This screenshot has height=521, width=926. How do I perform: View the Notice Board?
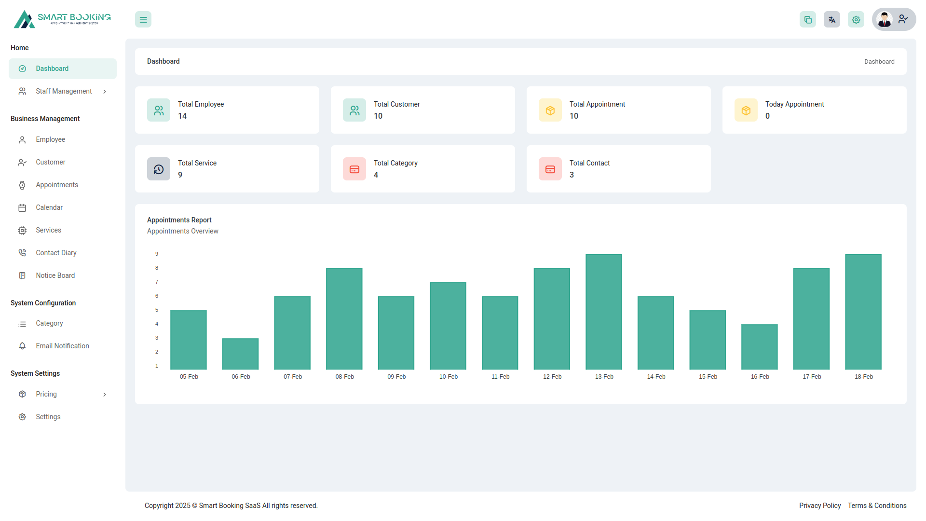(x=55, y=275)
